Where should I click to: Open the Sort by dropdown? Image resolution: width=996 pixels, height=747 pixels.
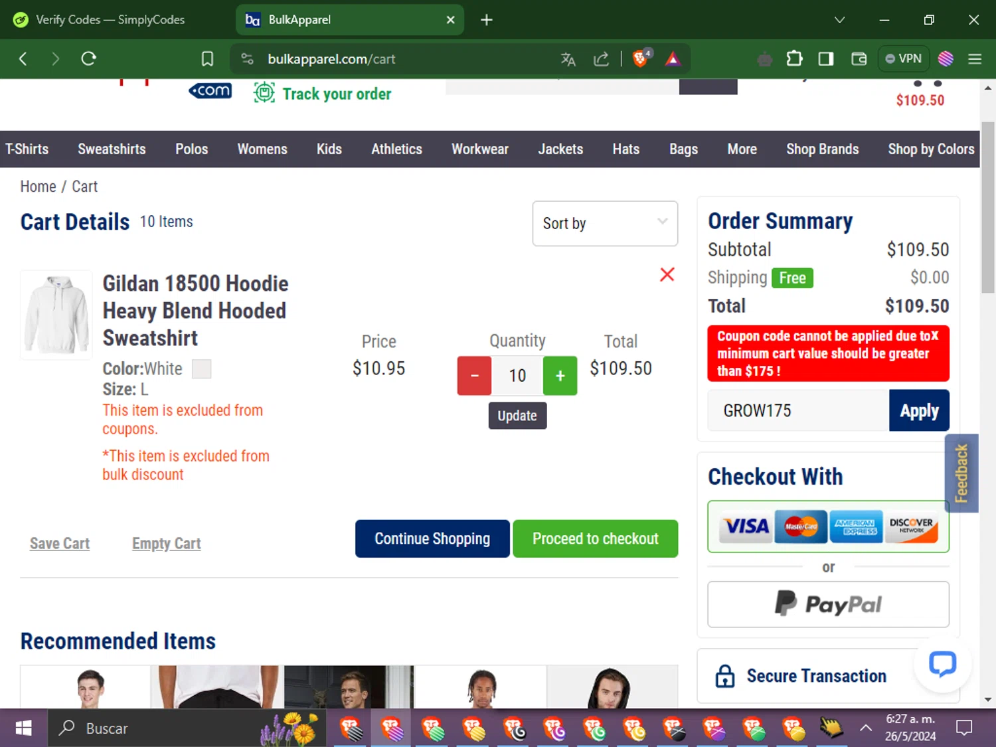[605, 223]
